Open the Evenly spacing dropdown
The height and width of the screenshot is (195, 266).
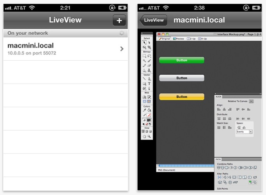click(x=244, y=132)
